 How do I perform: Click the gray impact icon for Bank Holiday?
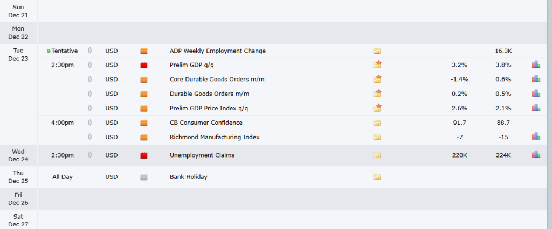point(144,177)
